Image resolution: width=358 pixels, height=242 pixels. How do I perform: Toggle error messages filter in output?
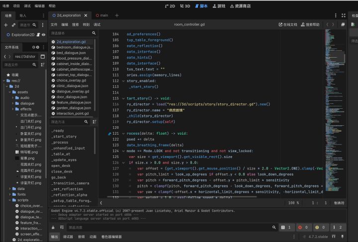coord(303,227)
